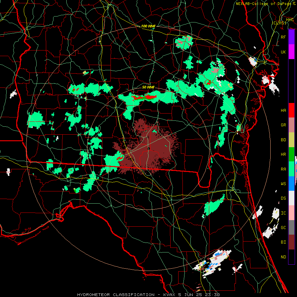Click the BD legend label
Image resolution: width=297 pixels, height=297 pixels.
point(283,140)
